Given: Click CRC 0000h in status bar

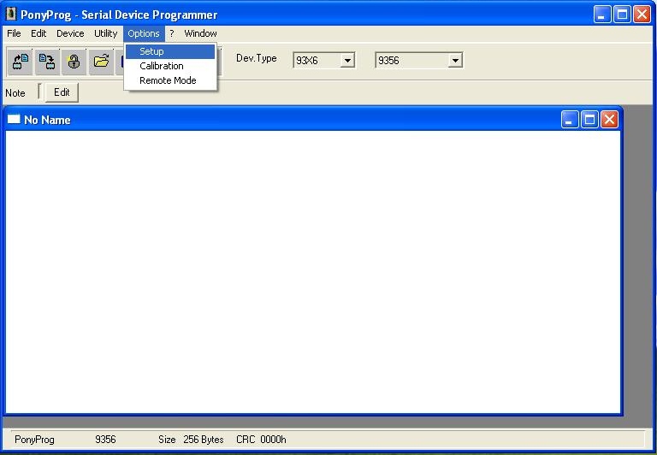Looking at the screenshot, I should tap(261, 440).
